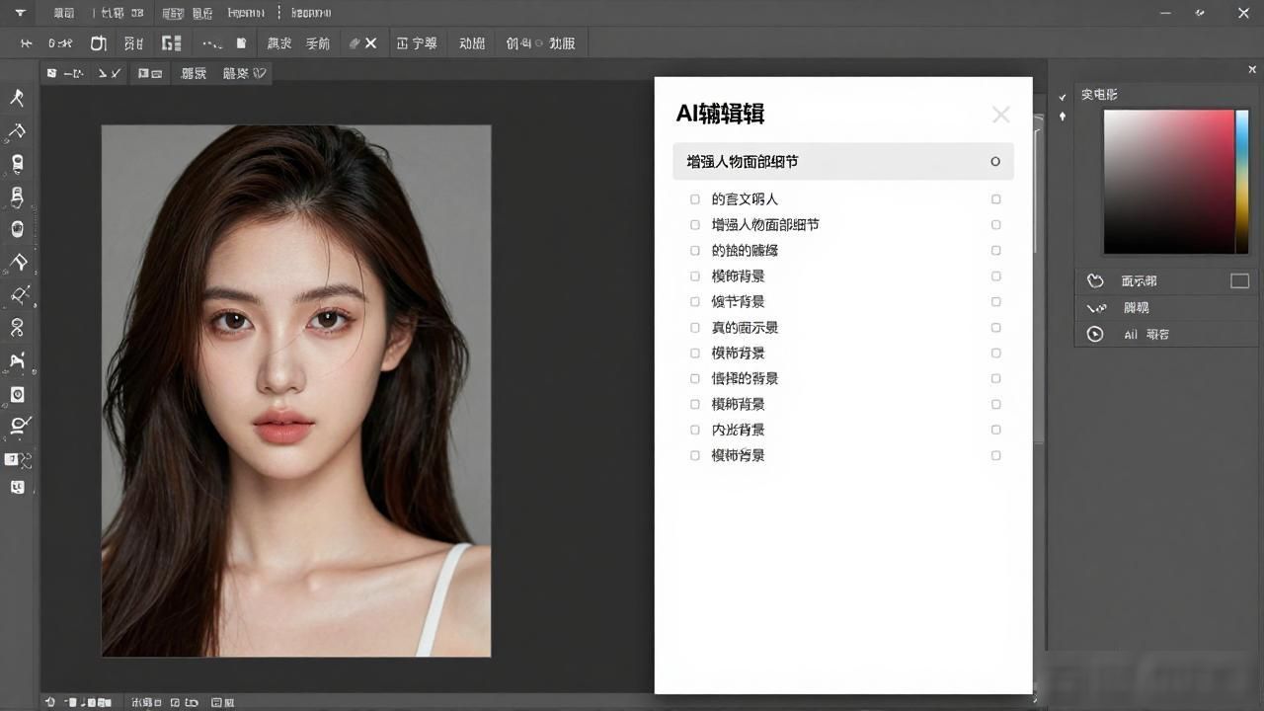Click the checkmark icon beside the color panel title
Screen dimensions: 1264x711
[x=1063, y=97]
